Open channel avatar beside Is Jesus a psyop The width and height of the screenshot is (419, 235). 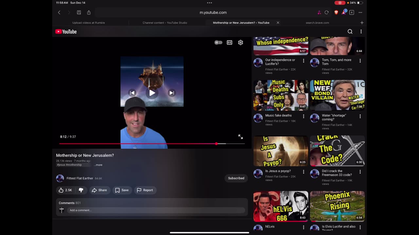(258, 173)
